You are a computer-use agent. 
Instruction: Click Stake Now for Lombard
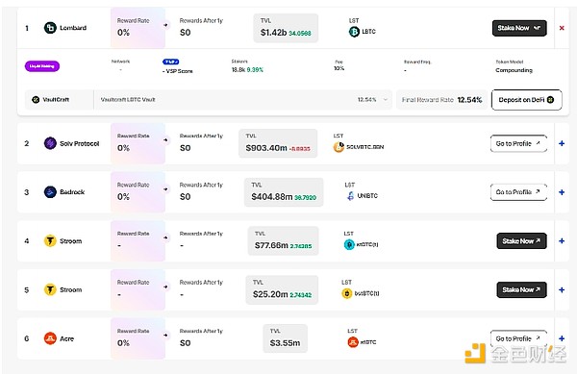point(519,28)
